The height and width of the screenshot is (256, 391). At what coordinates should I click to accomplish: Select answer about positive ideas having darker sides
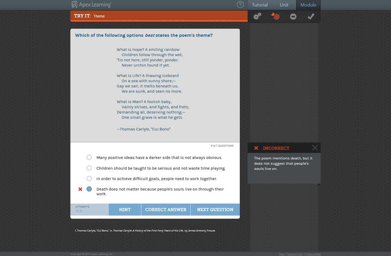[89, 157]
